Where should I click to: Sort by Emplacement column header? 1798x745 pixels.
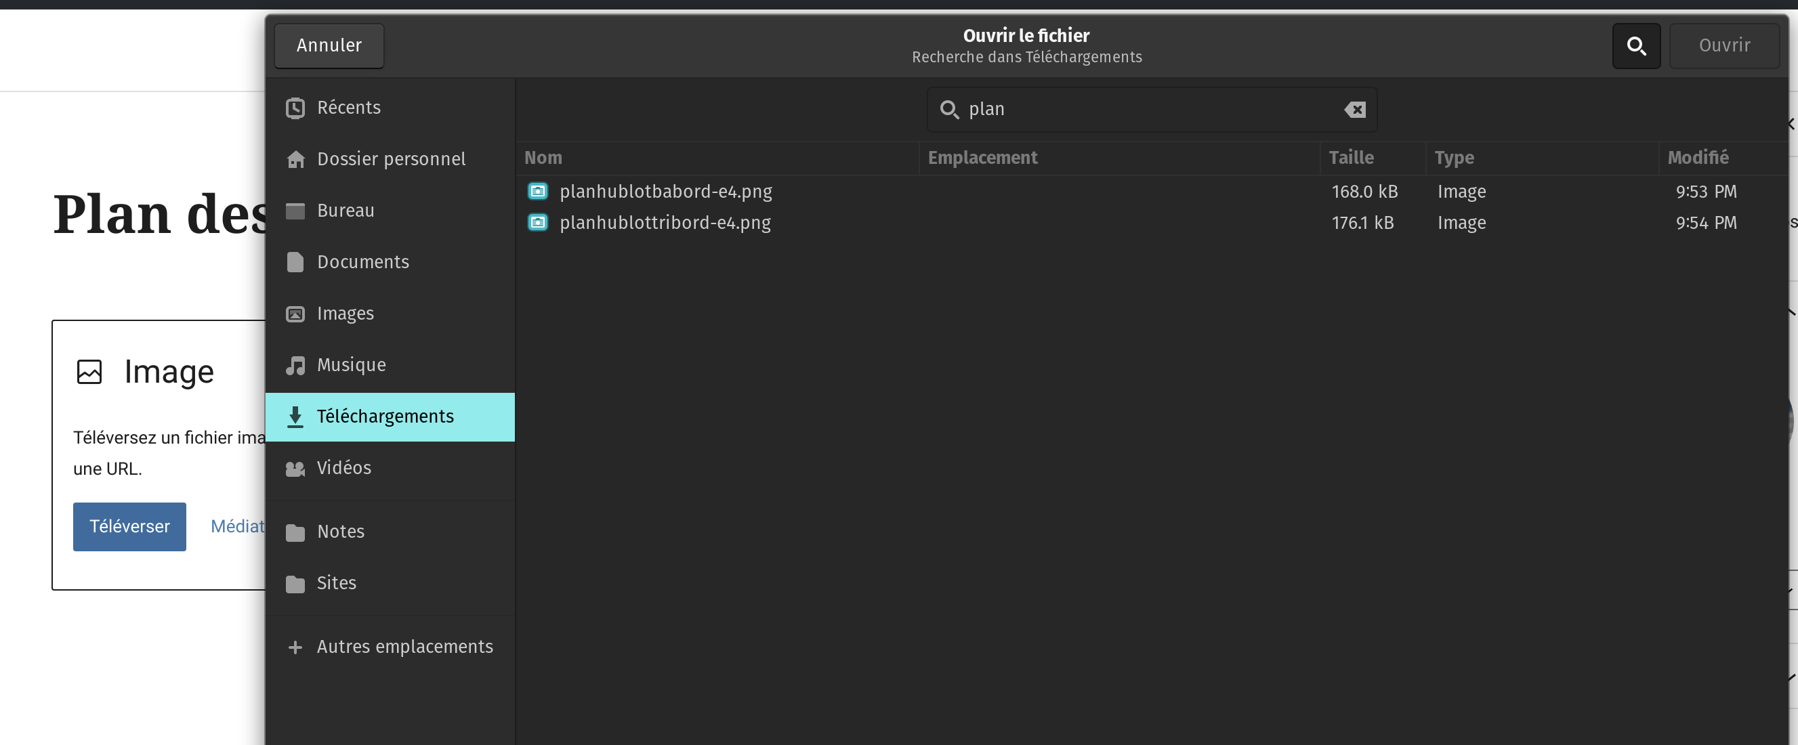(1120, 158)
